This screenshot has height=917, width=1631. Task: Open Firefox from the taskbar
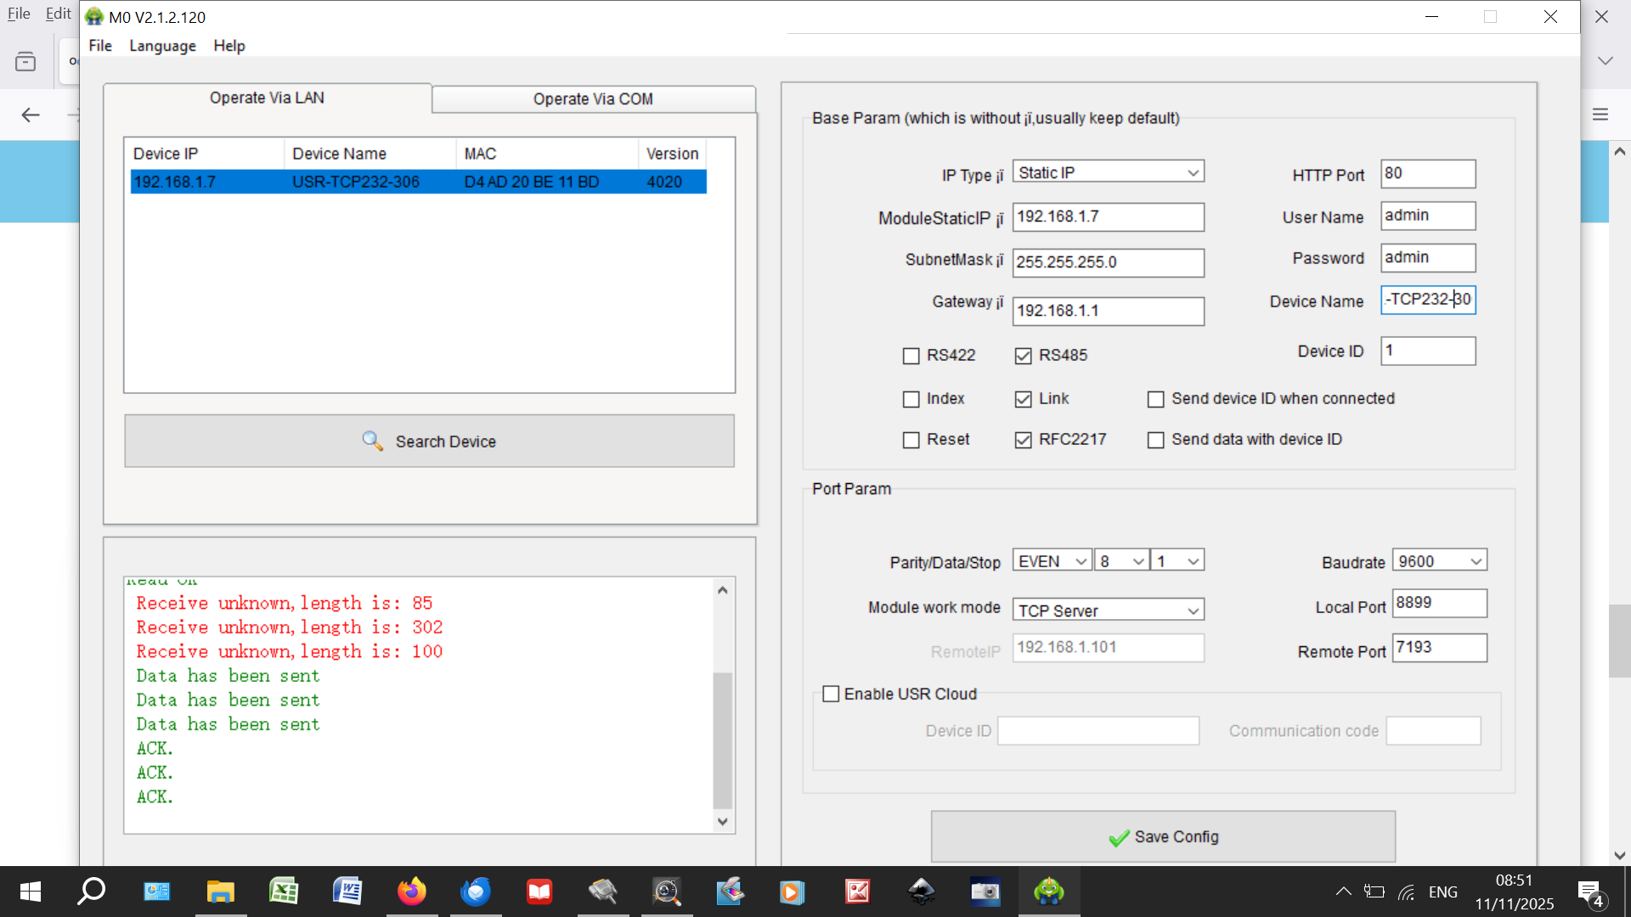click(411, 892)
